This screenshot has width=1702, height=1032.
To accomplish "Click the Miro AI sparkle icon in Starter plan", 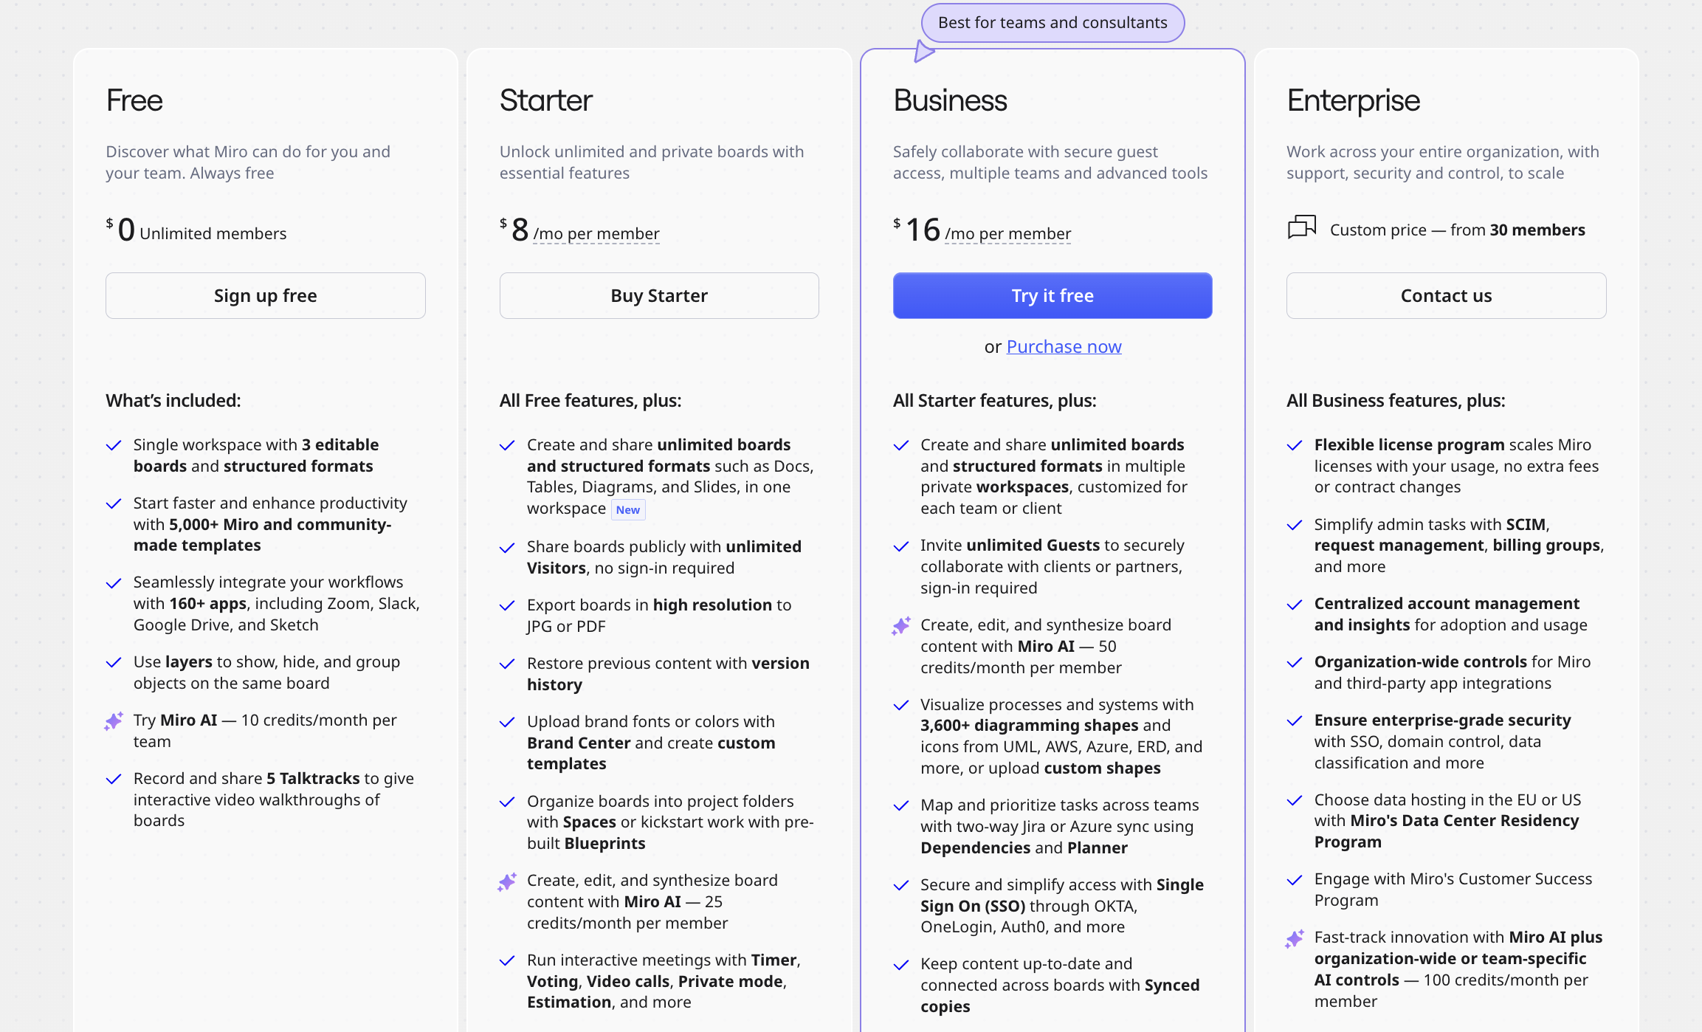I will [x=507, y=881].
